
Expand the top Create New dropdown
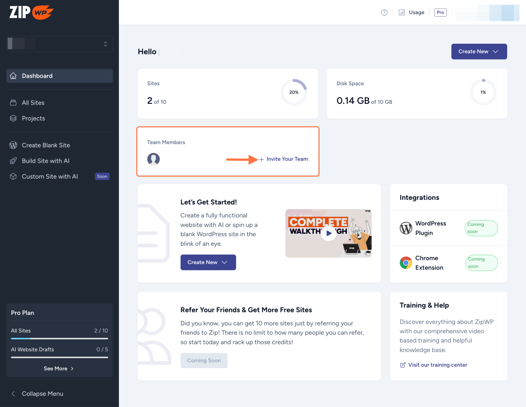coord(479,52)
